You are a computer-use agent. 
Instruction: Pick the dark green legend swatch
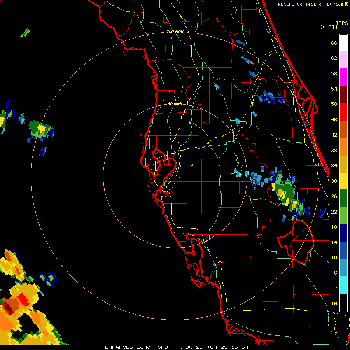click(x=343, y=198)
